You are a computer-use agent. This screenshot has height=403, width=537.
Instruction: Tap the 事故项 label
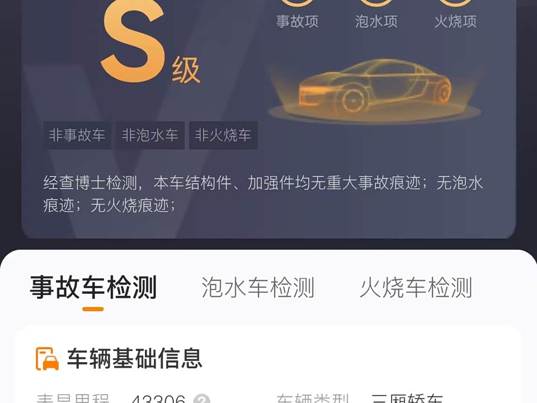coord(297,21)
